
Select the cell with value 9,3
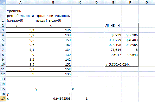pyautogui.click(x=20, y=30)
